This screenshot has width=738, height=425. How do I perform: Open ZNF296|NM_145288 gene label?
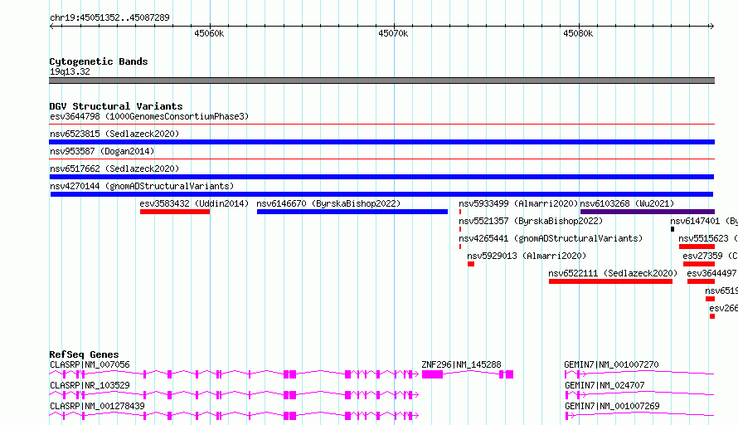pyautogui.click(x=461, y=364)
